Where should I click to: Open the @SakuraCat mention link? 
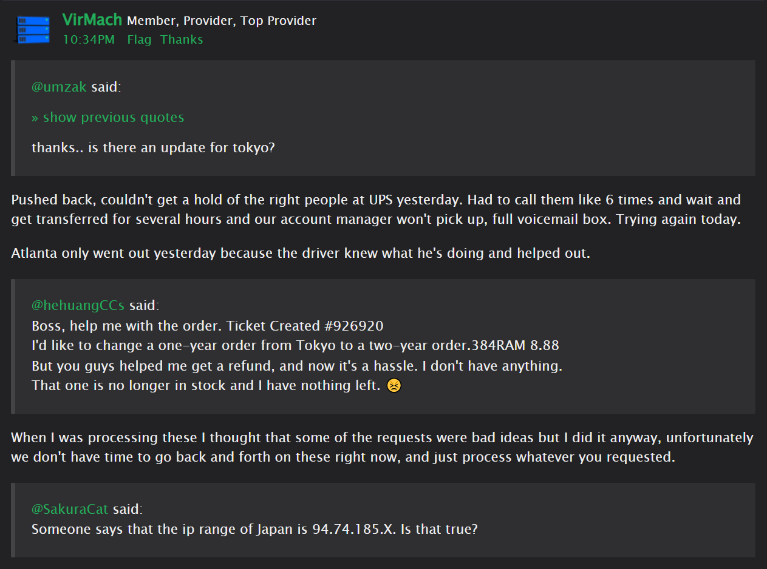[70, 510]
